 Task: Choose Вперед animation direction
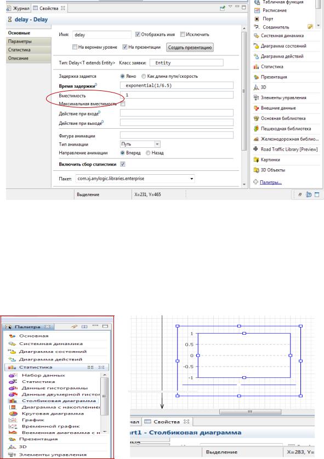(123, 153)
